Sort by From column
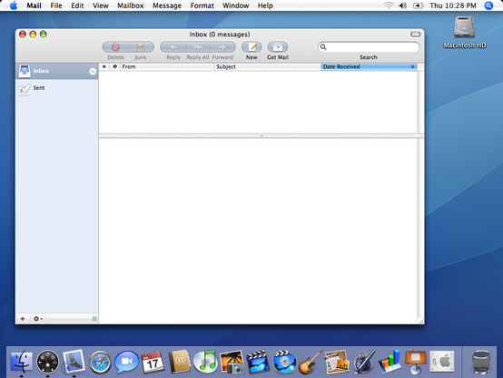 [x=167, y=67]
